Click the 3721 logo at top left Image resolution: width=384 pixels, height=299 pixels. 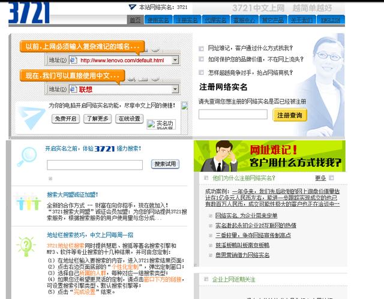click(29, 12)
